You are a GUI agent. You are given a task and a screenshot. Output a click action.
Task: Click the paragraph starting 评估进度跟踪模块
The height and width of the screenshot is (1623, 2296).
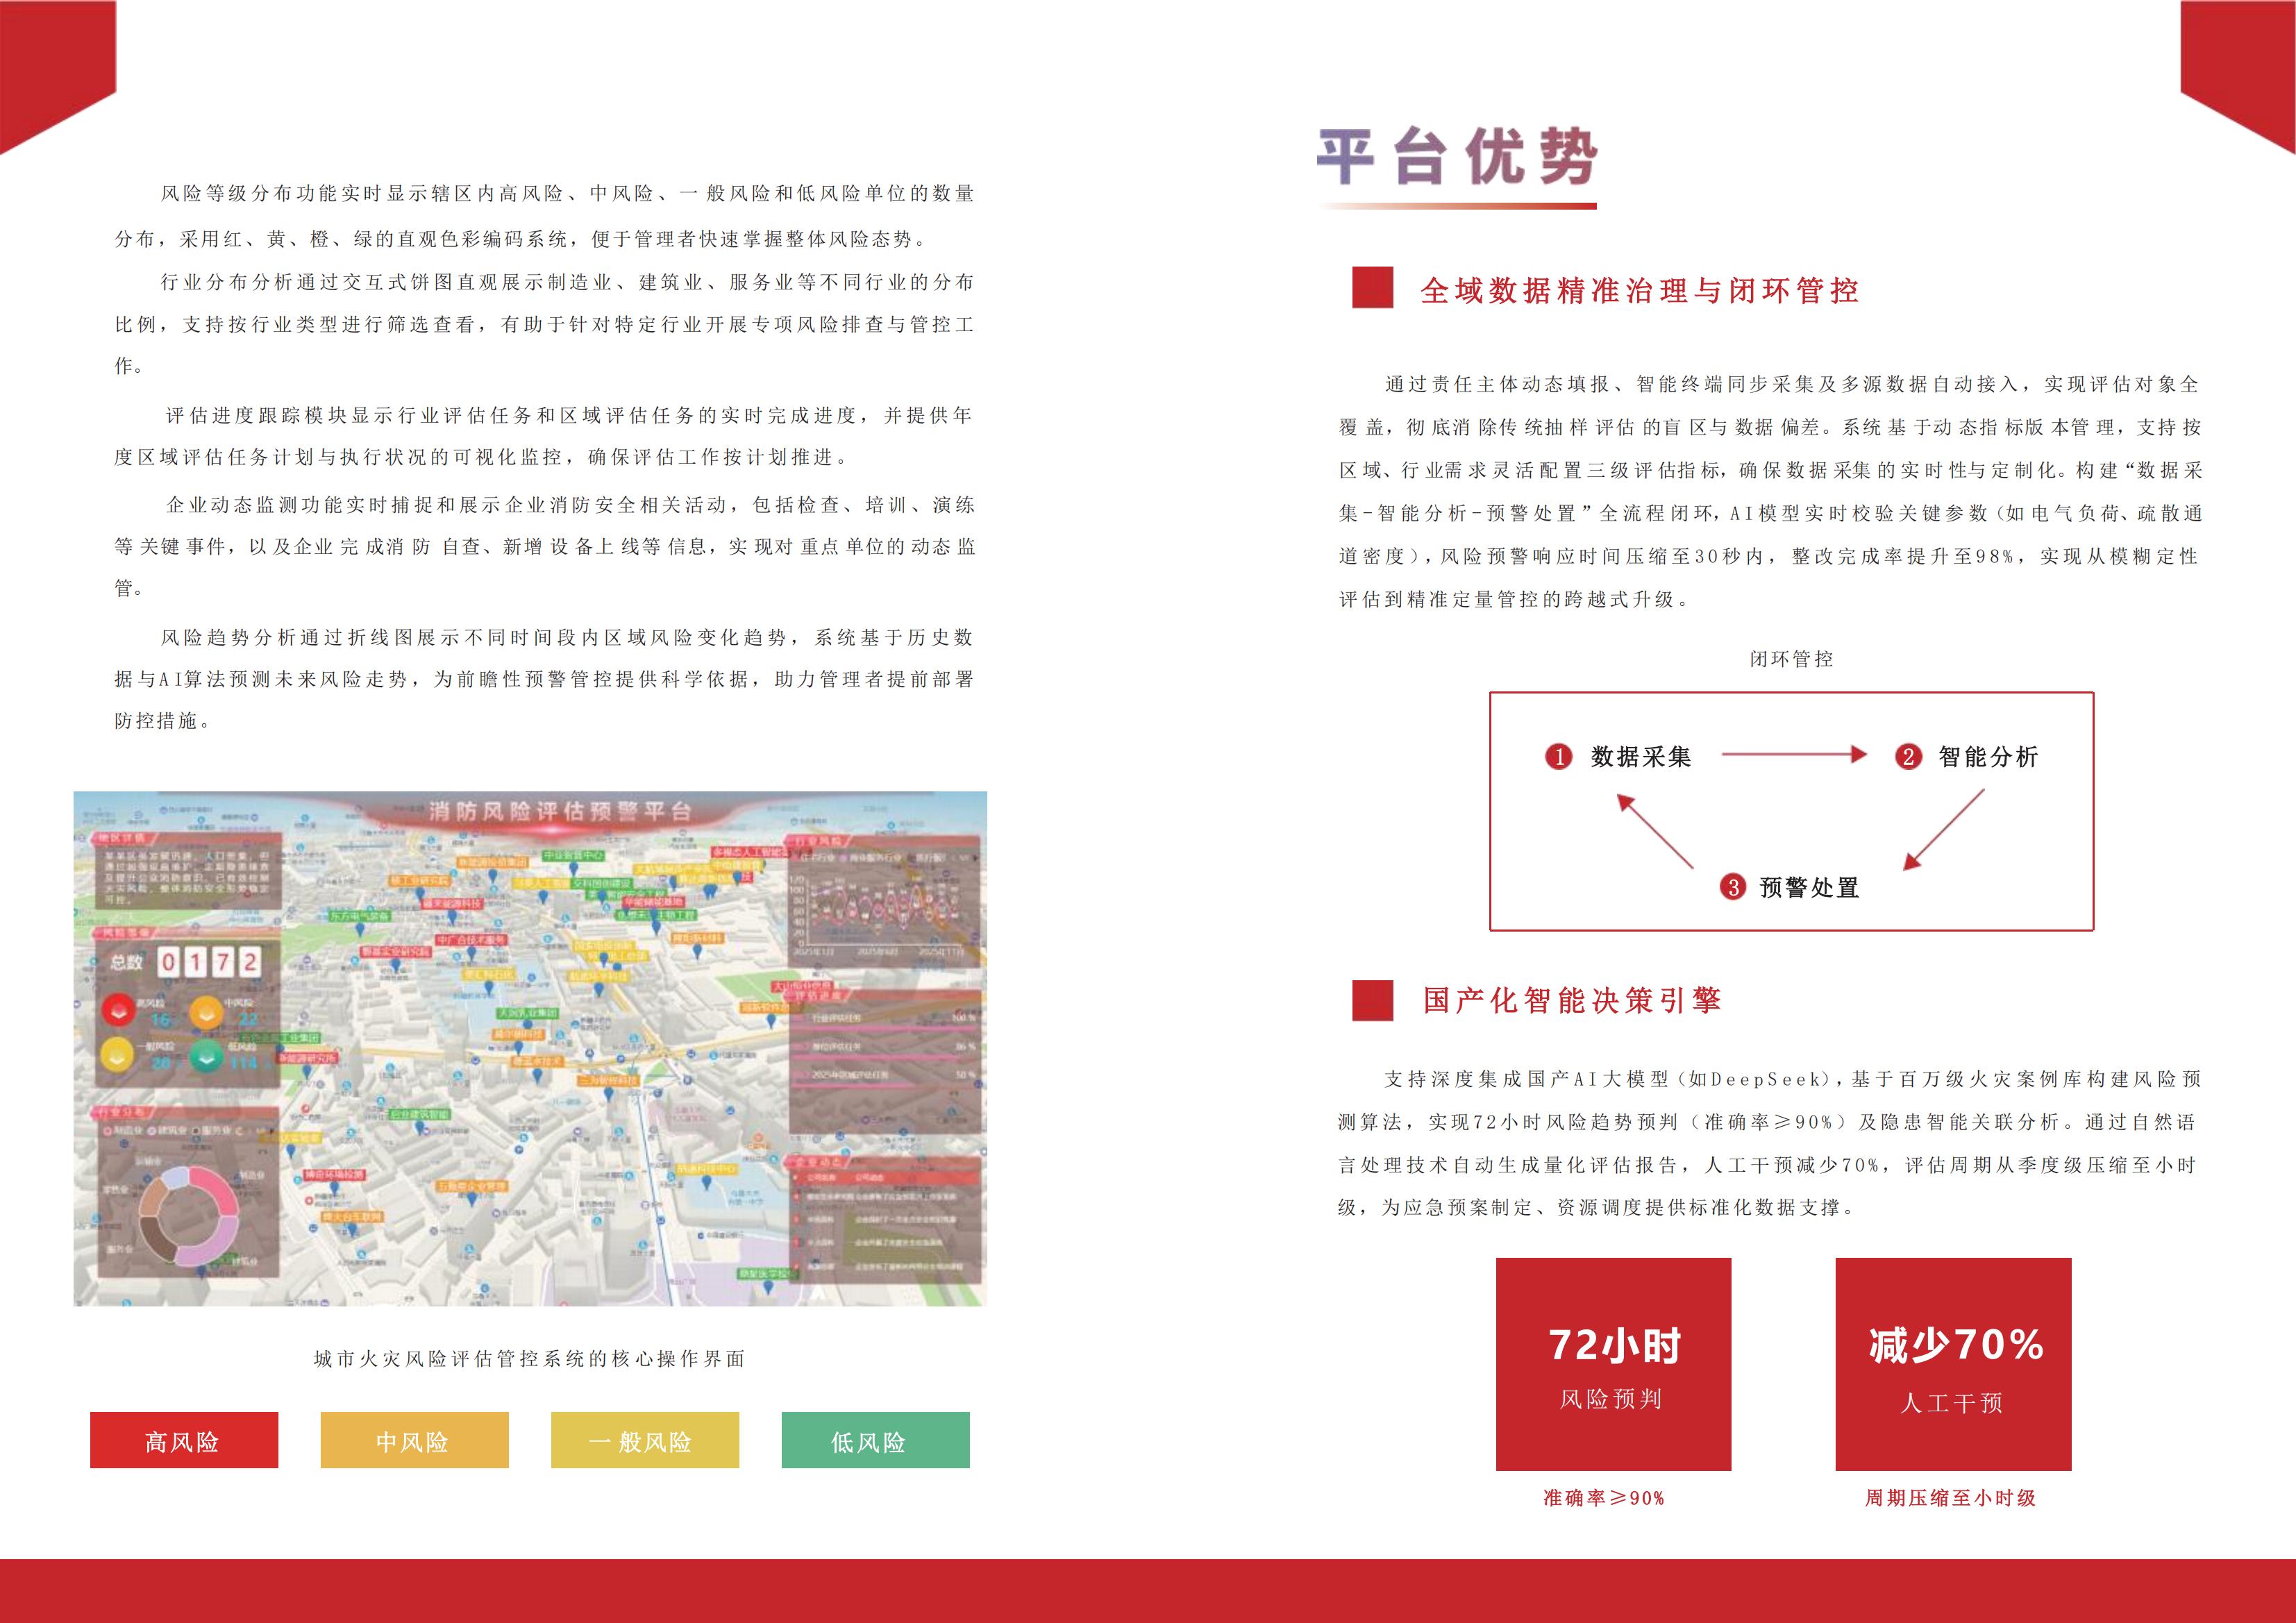coord(545,436)
